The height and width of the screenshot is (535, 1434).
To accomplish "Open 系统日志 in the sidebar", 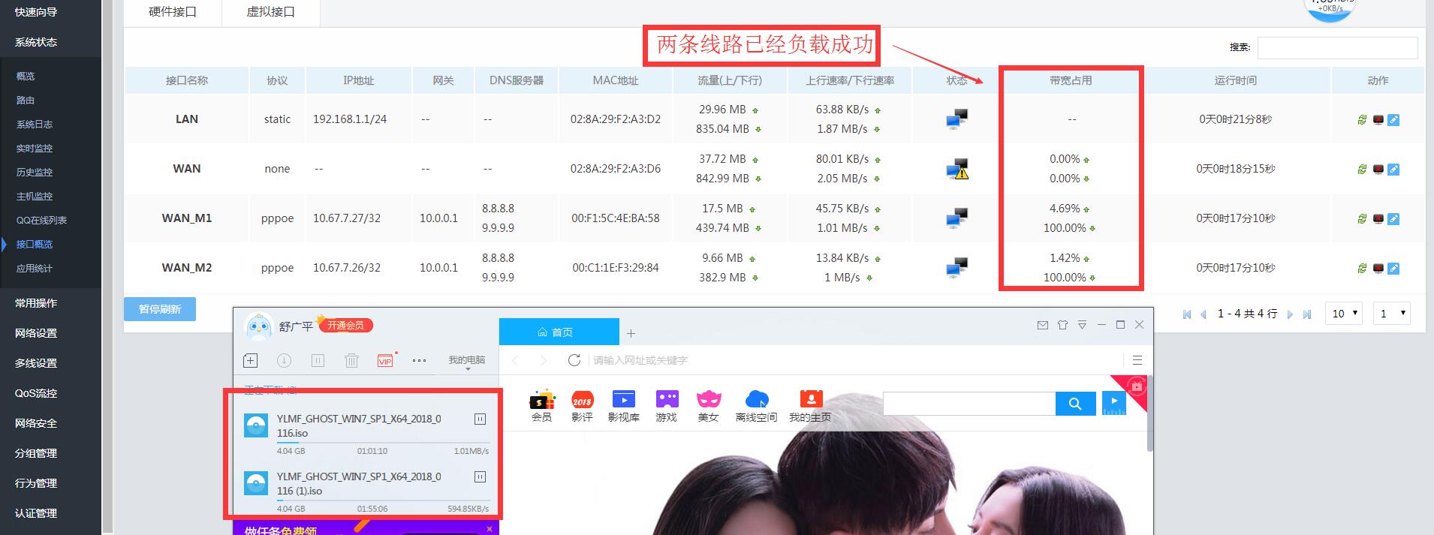I will pos(35,125).
